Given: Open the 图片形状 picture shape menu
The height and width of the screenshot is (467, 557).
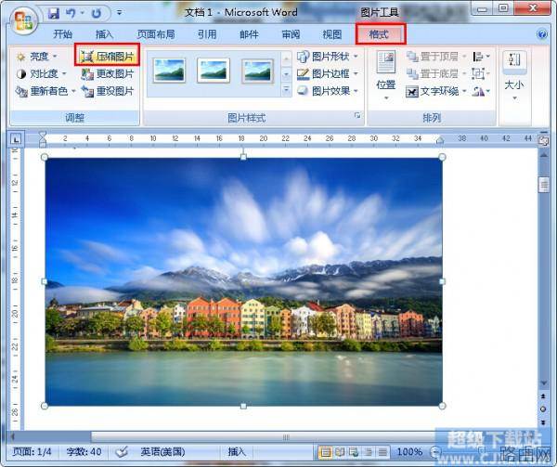Looking at the screenshot, I should [x=328, y=56].
